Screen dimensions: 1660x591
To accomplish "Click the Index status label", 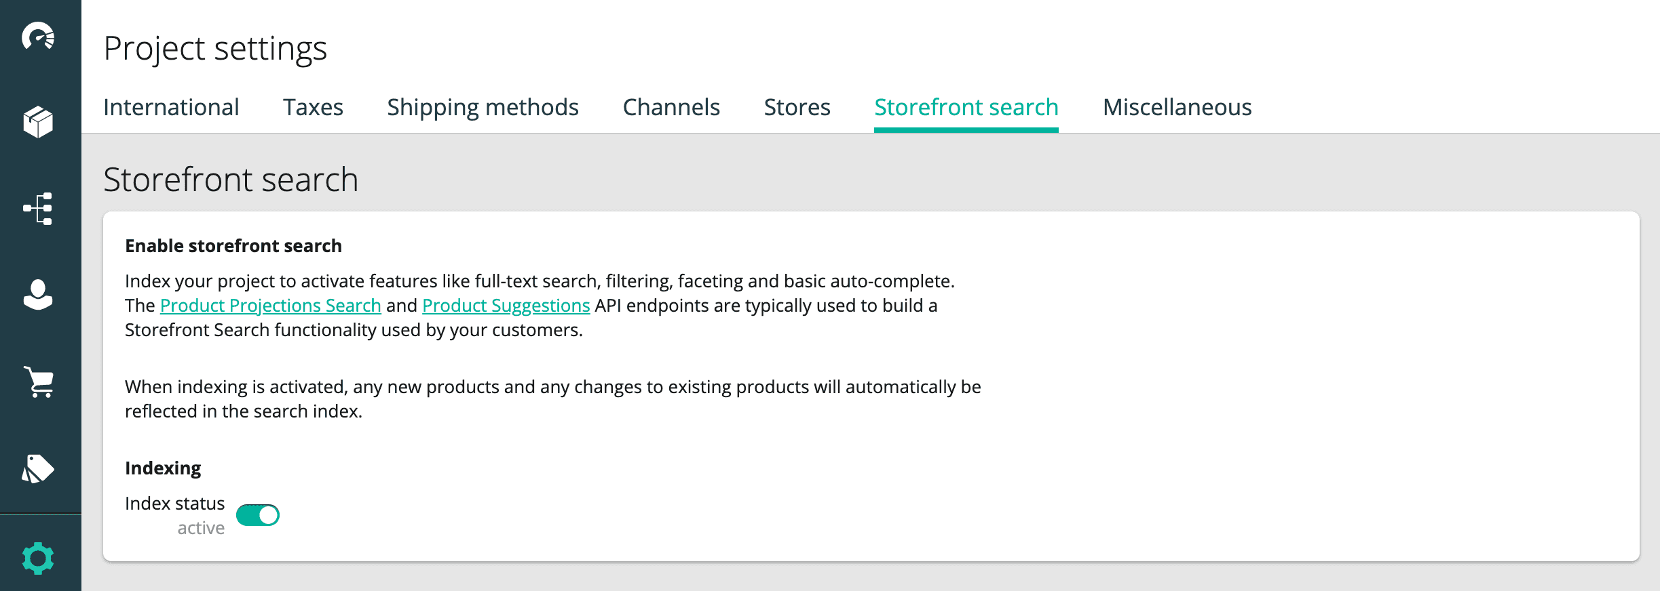I will click(x=174, y=504).
